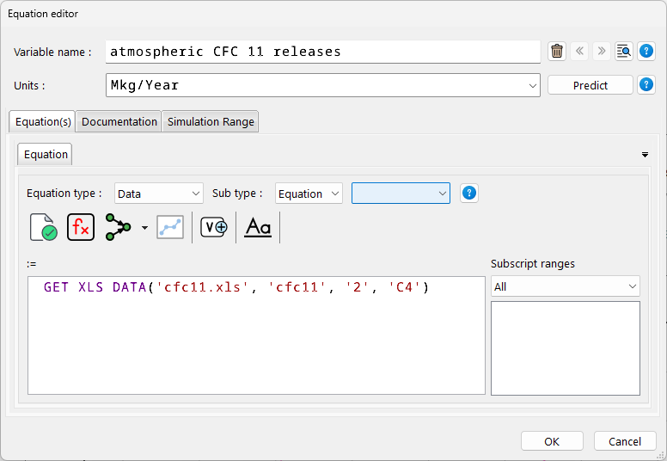The height and width of the screenshot is (461, 667).
Task: Open the Equation type dropdown
Action: [158, 194]
